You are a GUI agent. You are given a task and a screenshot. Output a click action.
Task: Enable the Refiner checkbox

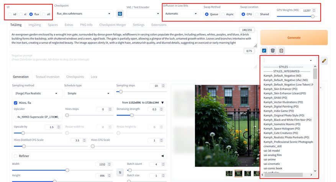[x=16, y=156]
